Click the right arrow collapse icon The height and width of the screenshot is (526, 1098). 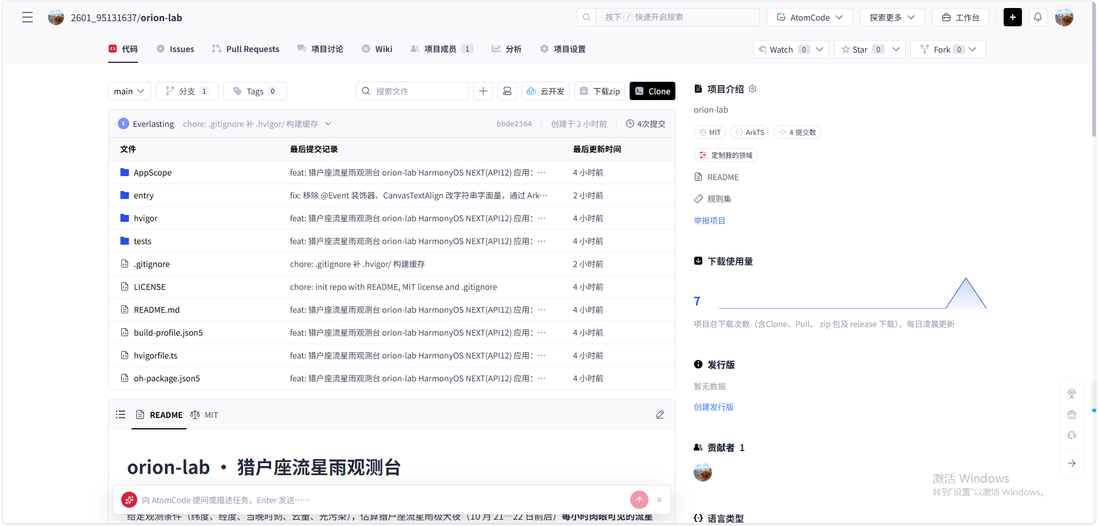(1072, 463)
